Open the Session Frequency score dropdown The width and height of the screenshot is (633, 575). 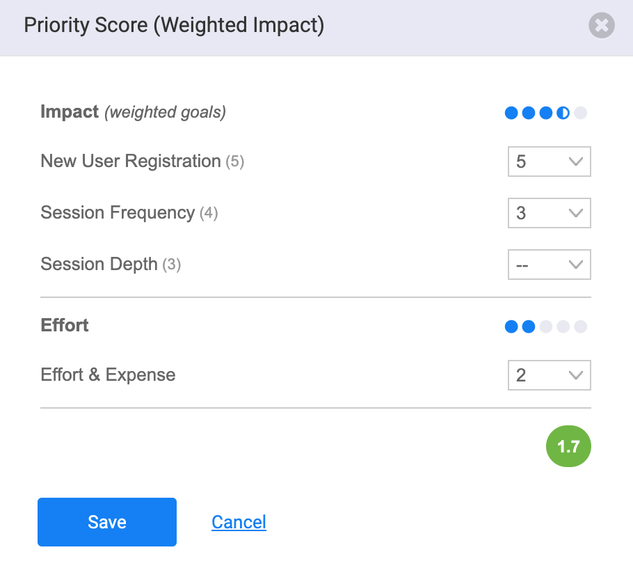pos(549,213)
